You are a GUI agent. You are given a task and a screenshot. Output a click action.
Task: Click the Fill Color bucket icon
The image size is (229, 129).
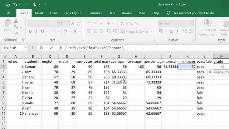click(x=65, y=31)
